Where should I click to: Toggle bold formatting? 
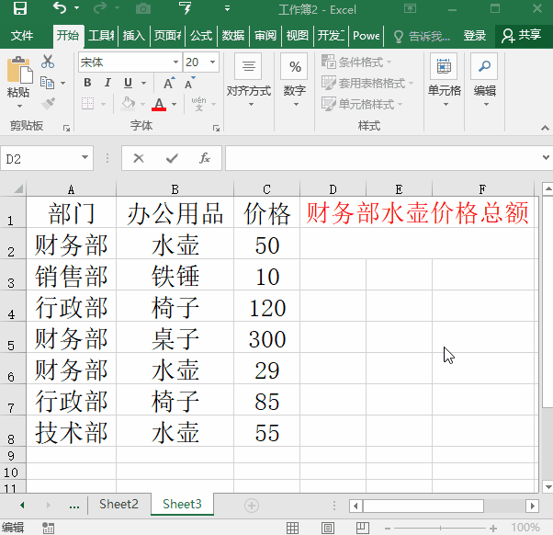[87, 83]
